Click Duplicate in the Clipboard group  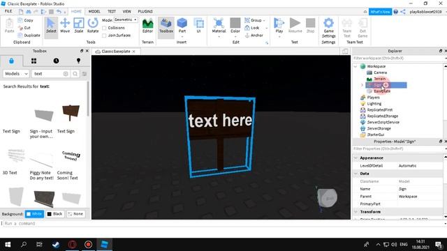tap(29, 36)
